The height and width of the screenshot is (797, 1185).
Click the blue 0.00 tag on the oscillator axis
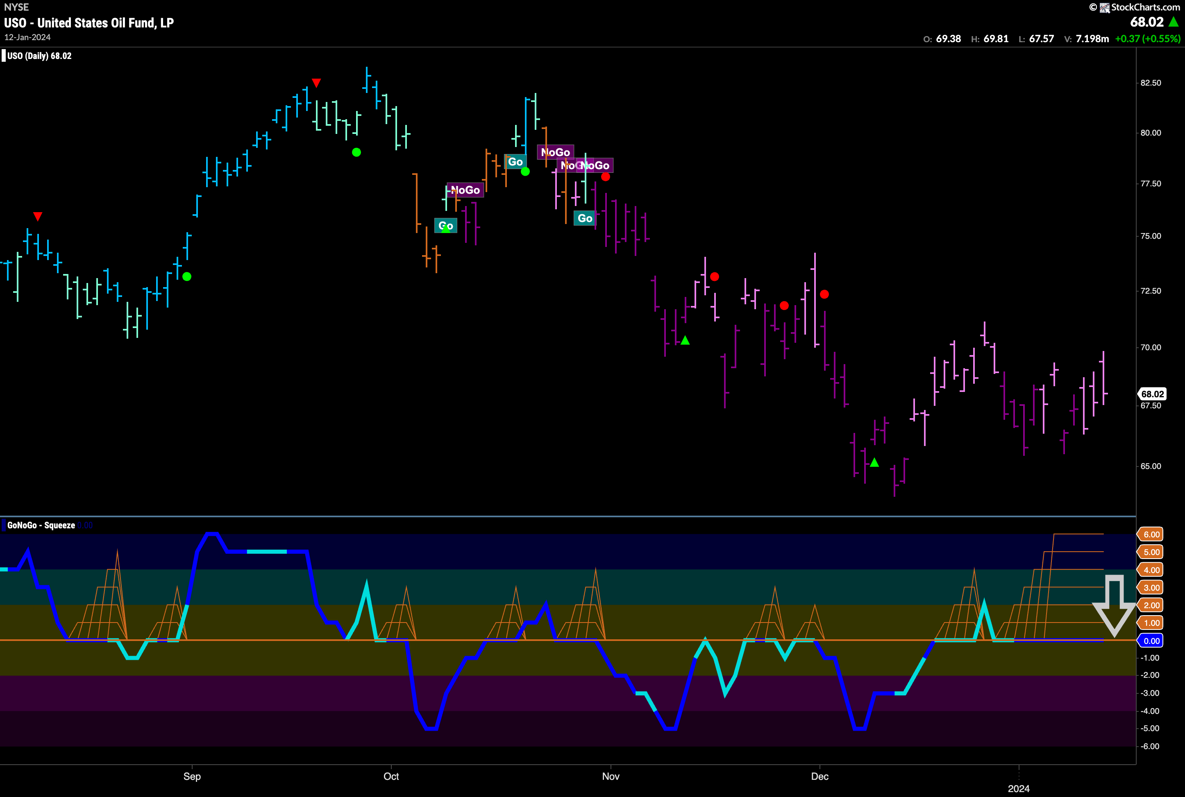tap(1151, 641)
